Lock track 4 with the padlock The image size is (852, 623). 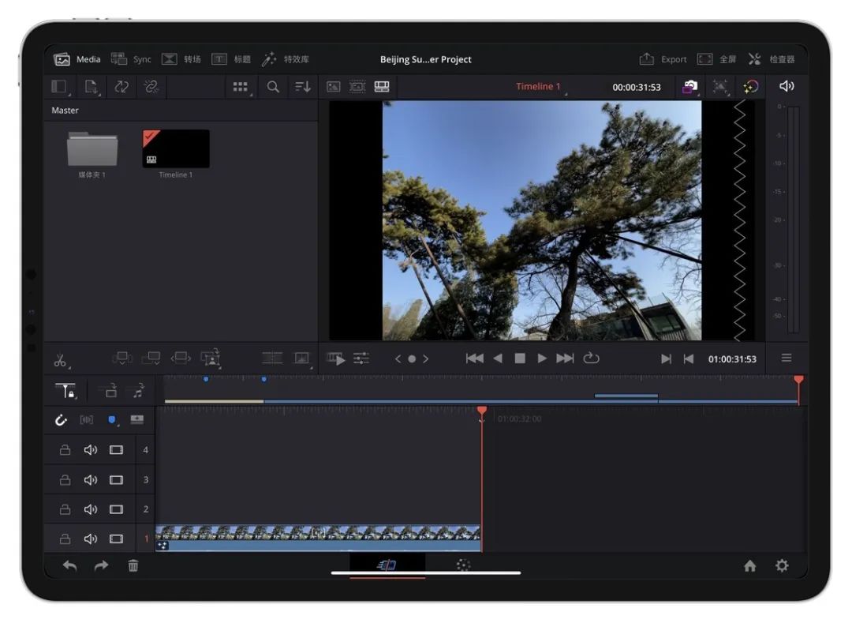tap(65, 450)
